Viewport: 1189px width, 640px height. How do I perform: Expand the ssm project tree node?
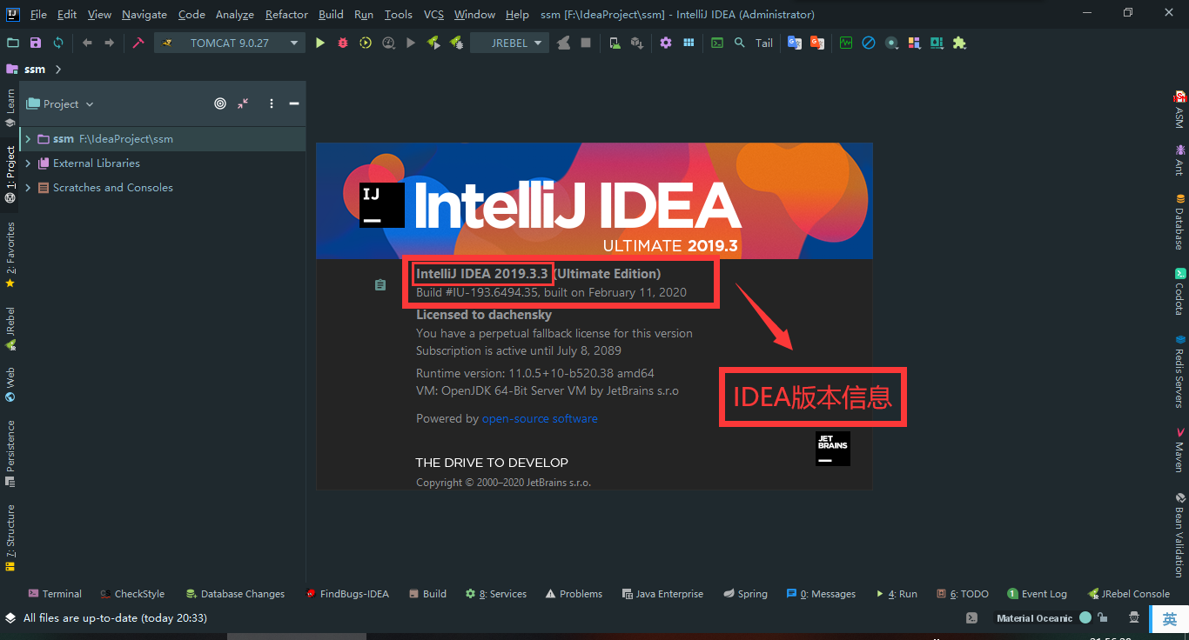click(x=28, y=138)
